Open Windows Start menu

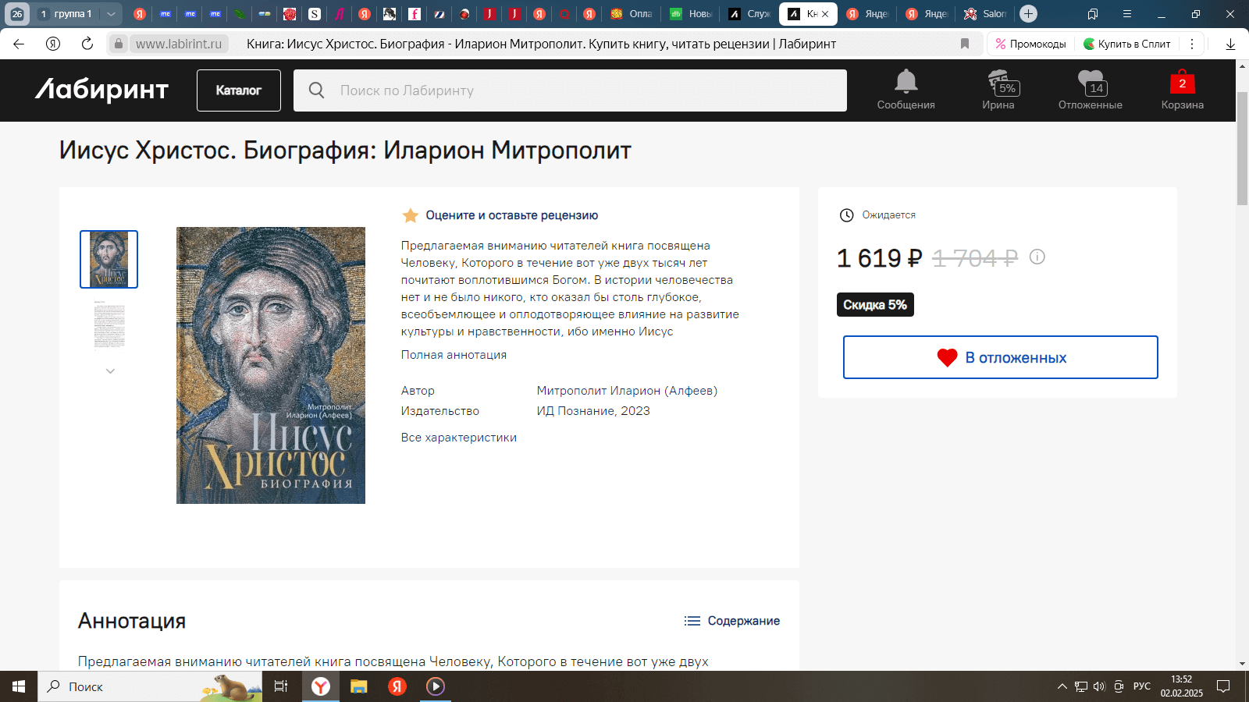19,686
